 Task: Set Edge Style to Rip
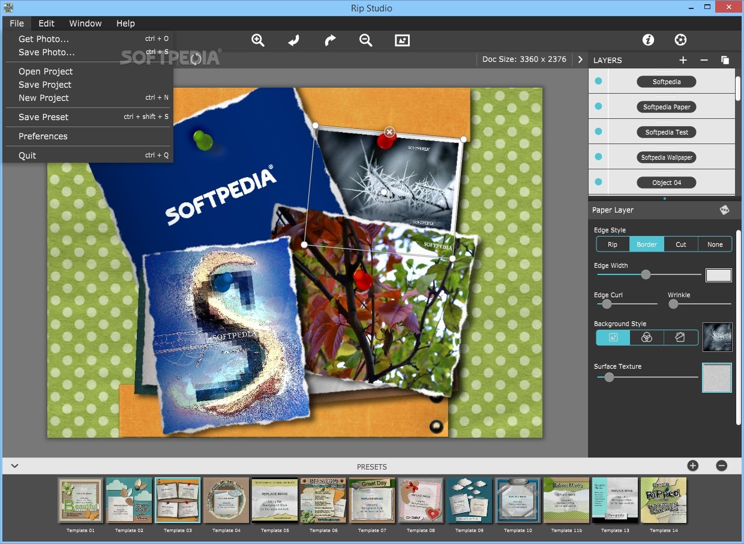point(613,244)
